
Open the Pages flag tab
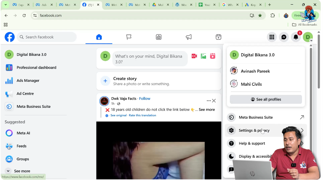129,37
